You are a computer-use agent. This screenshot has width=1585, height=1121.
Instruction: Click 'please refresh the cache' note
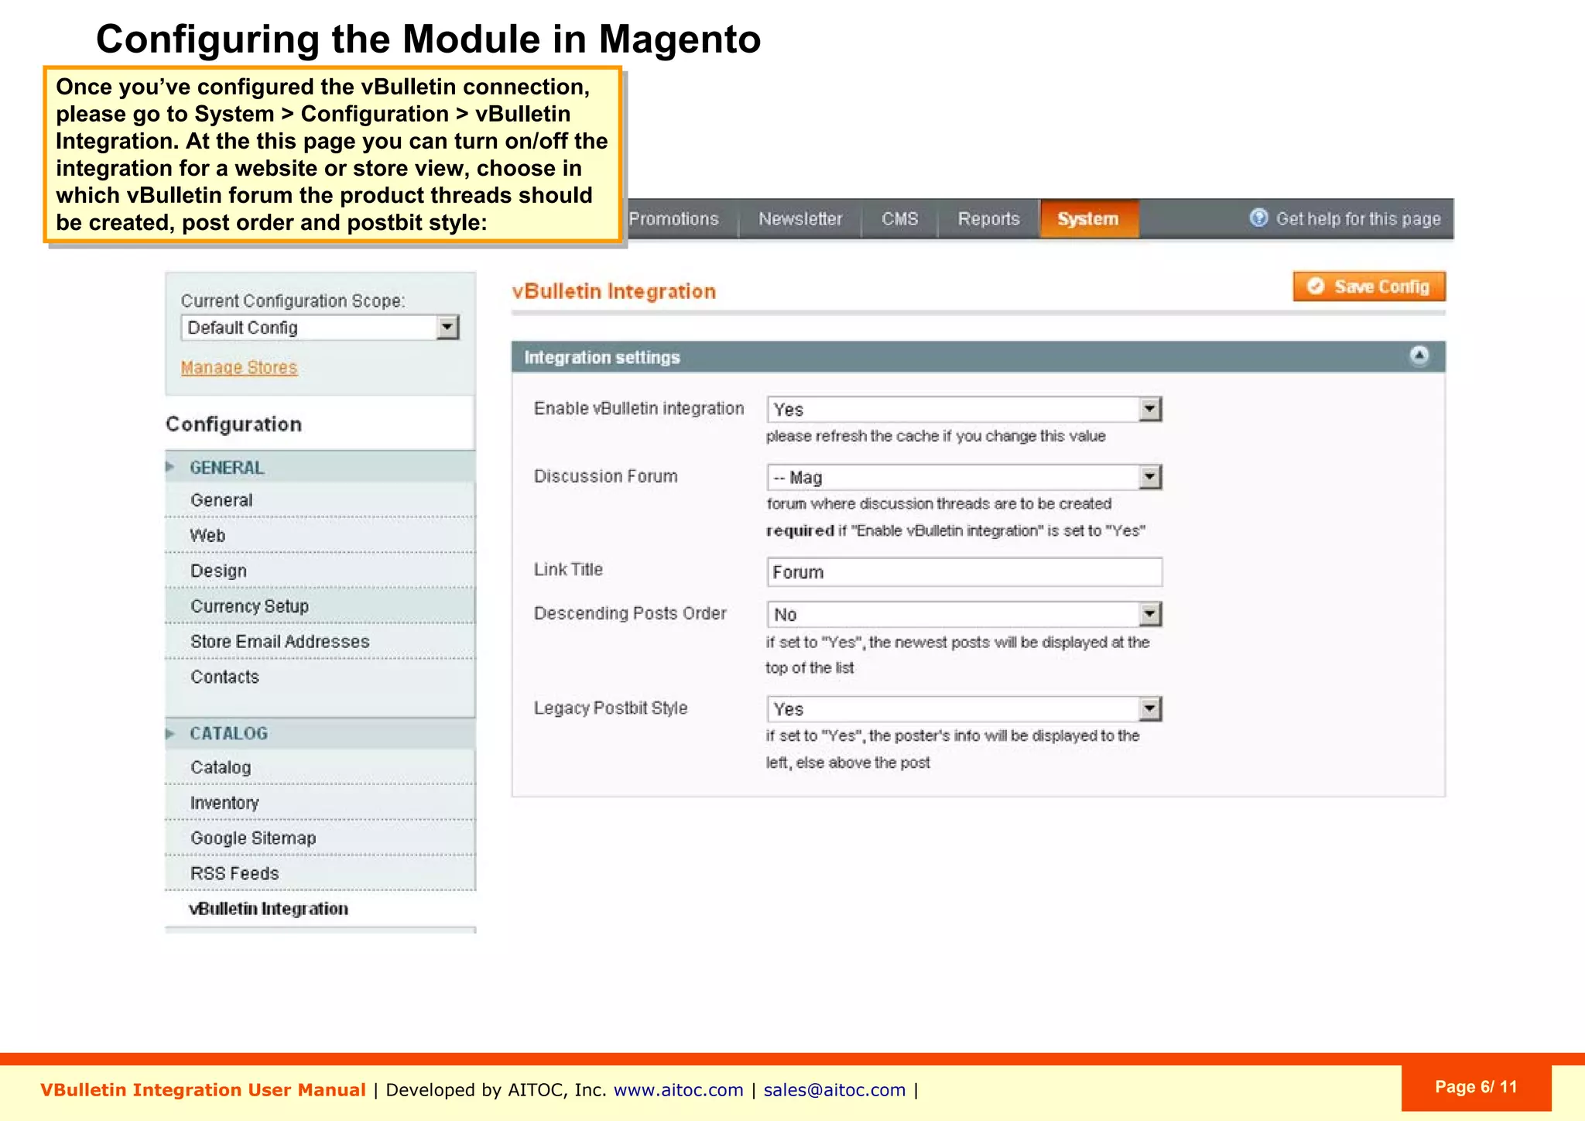(936, 436)
